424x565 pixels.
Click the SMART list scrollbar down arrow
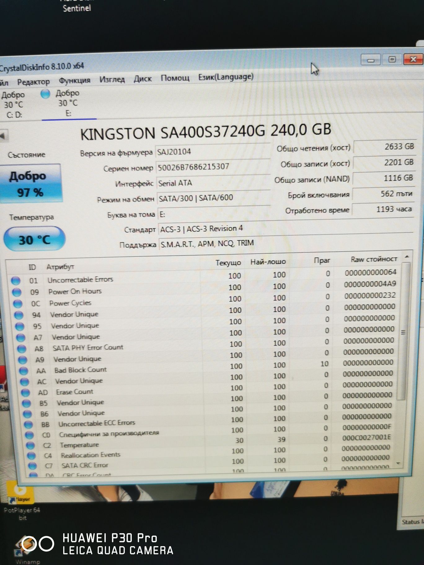pos(399,464)
